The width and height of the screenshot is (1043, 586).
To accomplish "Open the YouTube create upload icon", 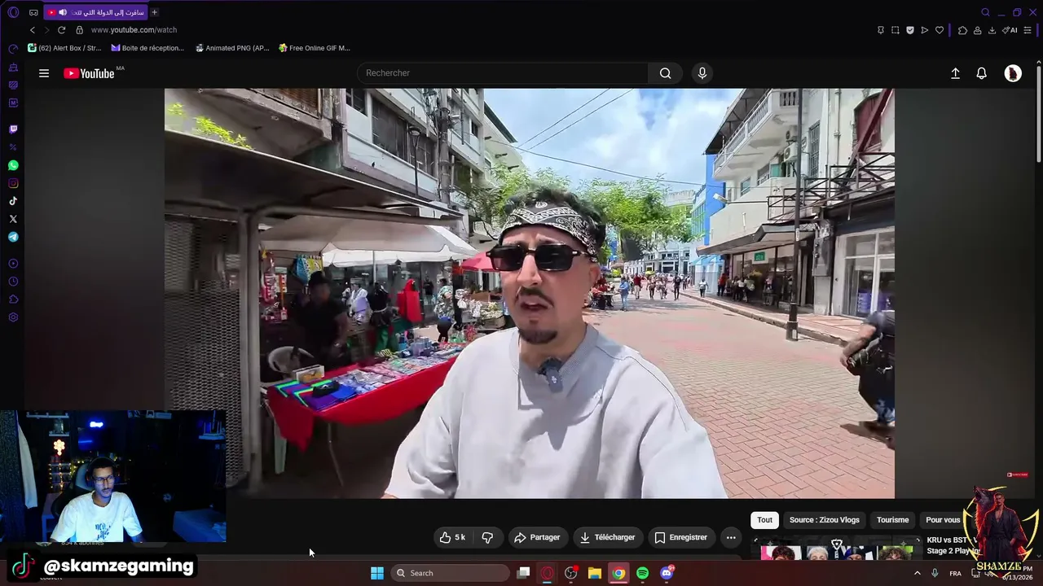I will coord(955,73).
